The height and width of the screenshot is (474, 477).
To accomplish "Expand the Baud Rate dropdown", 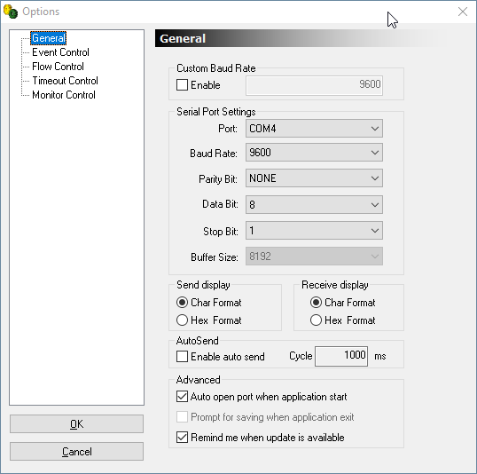I will 314,153.
